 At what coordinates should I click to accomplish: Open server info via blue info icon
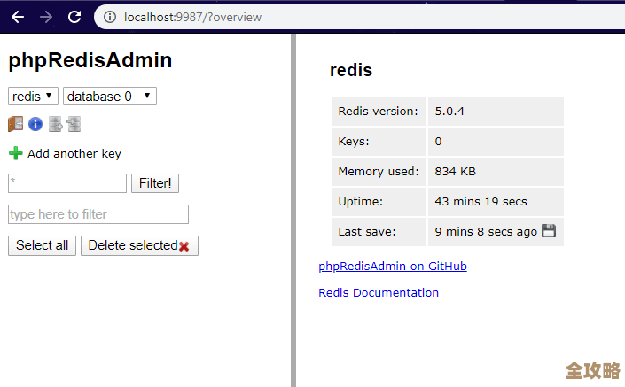point(35,124)
